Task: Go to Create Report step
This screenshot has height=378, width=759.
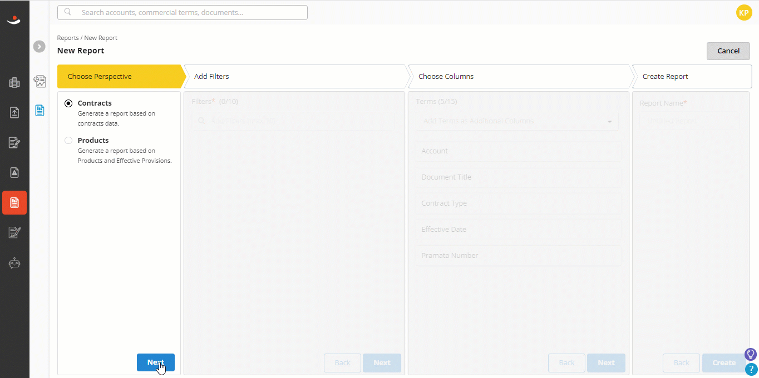Action: [692, 76]
